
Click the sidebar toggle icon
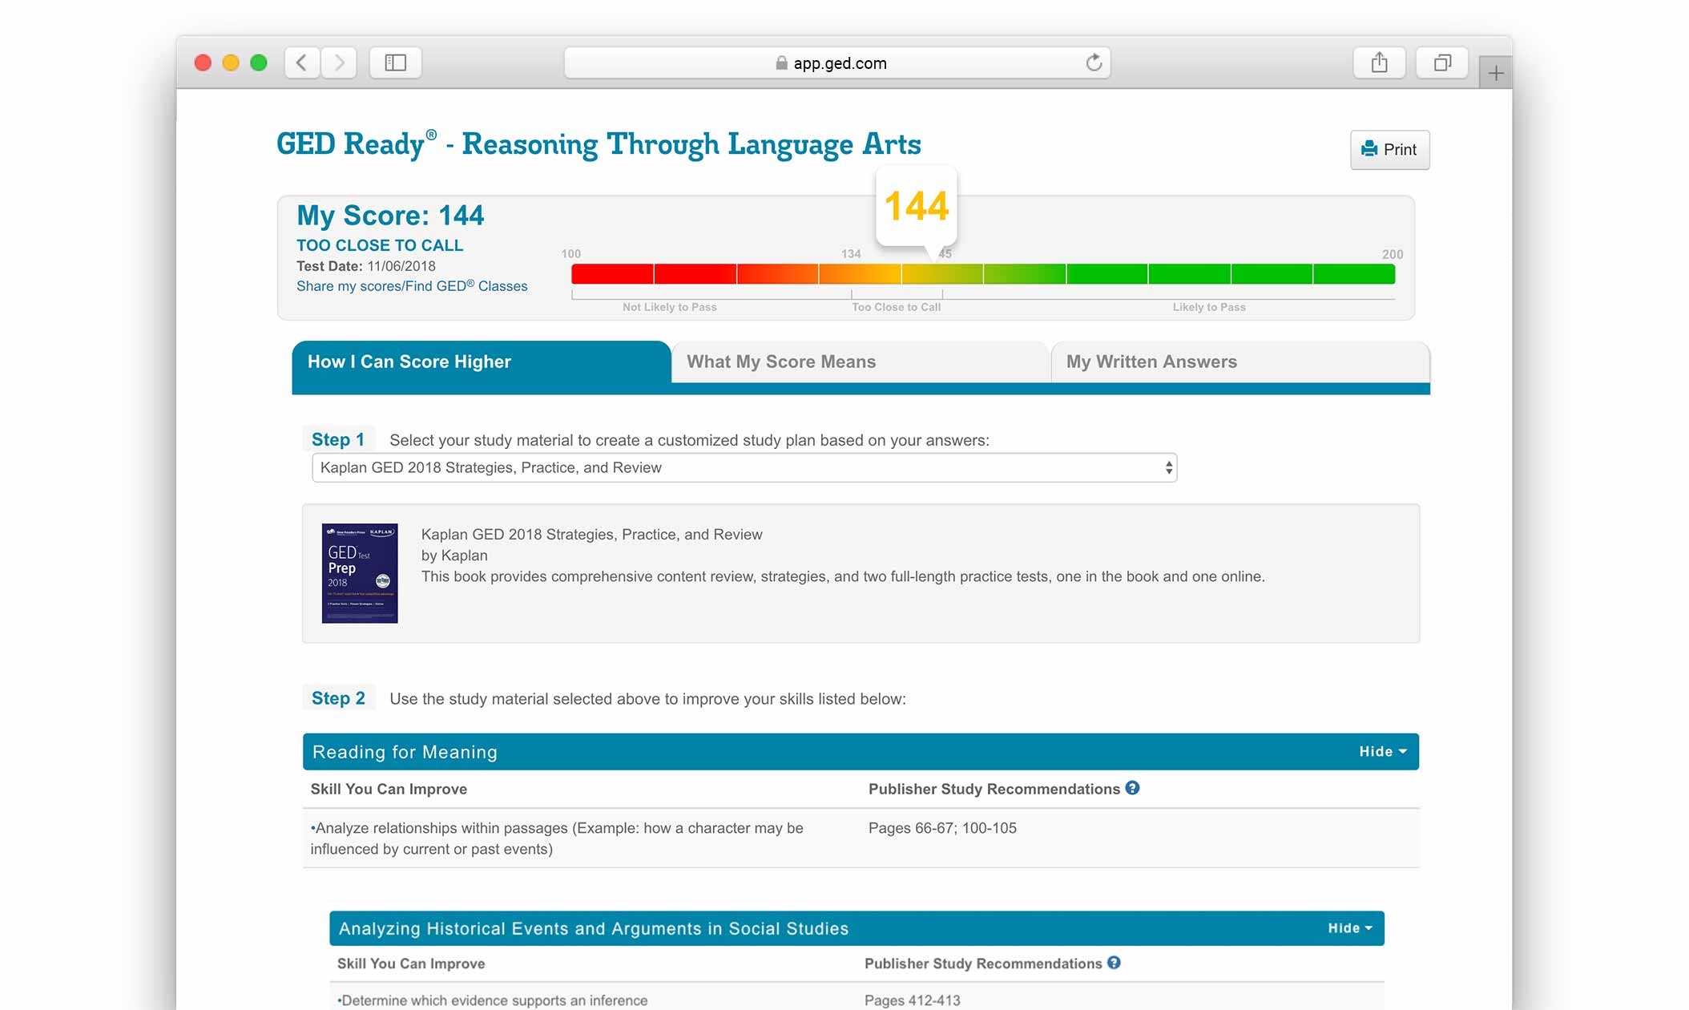click(x=395, y=63)
